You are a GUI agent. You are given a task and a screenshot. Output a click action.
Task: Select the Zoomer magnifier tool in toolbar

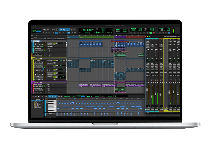pos(57,29)
